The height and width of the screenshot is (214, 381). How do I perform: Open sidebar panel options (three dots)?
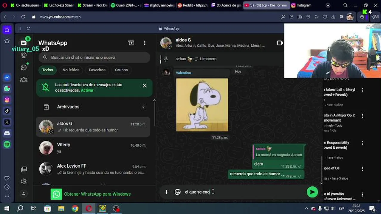click(x=20, y=29)
